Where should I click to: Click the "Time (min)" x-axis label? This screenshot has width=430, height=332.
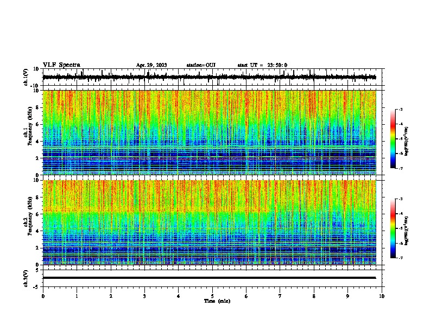click(217, 301)
